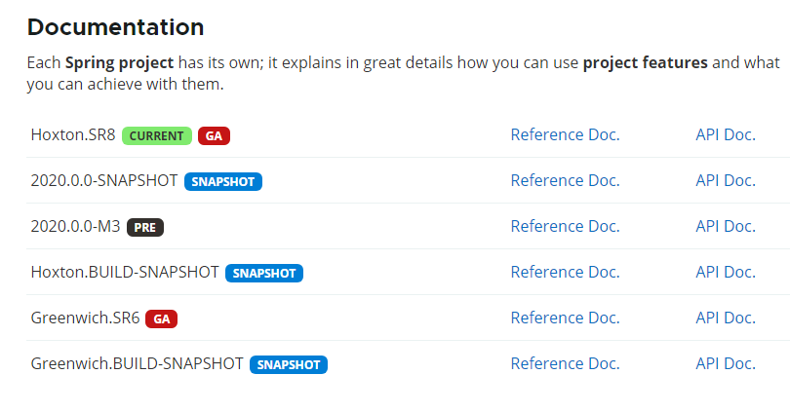Open Reference Doc. for Hoxton.SR8
This screenshot has height=412, width=790.
tap(565, 134)
